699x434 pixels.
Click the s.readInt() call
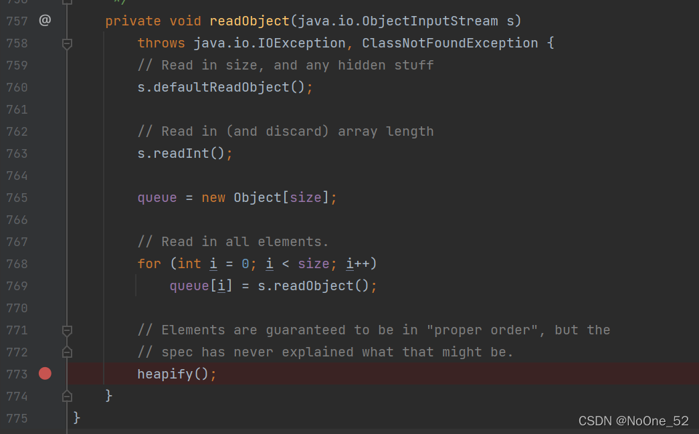(x=181, y=153)
